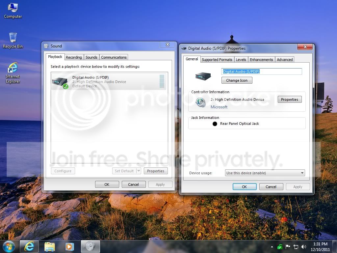Show hidden system tray icons
Image resolution: width=337 pixels, height=253 pixels.
point(272,247)
